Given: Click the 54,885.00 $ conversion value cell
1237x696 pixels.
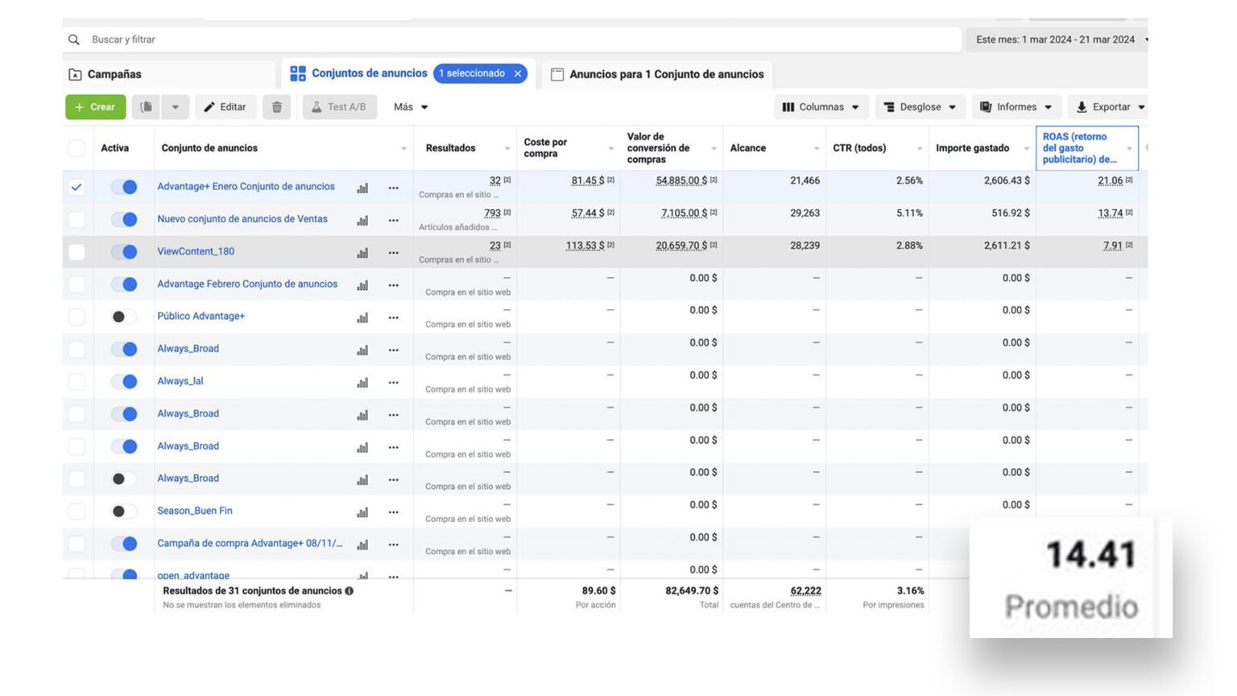Looking at the screenshot, I should pyautogui.click(x=681, y=180).
